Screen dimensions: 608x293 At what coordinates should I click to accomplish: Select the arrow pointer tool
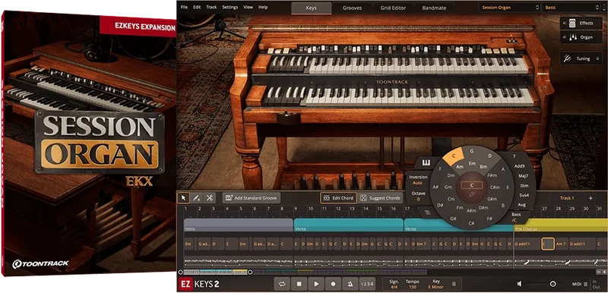[183, 198]
